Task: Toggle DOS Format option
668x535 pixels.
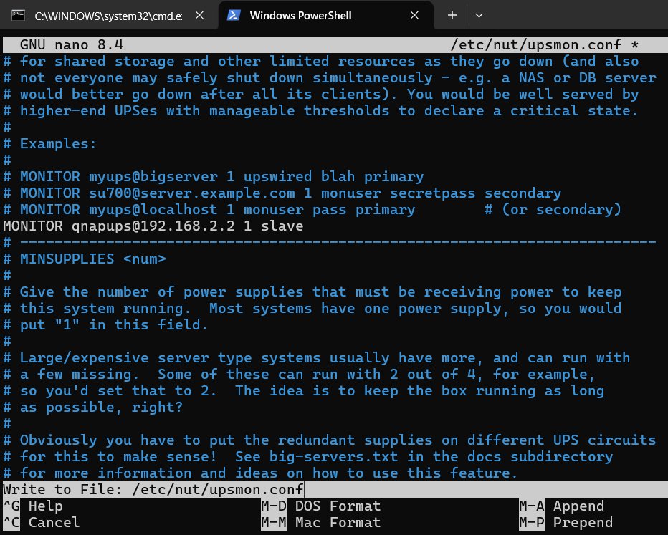Action: coord(338,506)
